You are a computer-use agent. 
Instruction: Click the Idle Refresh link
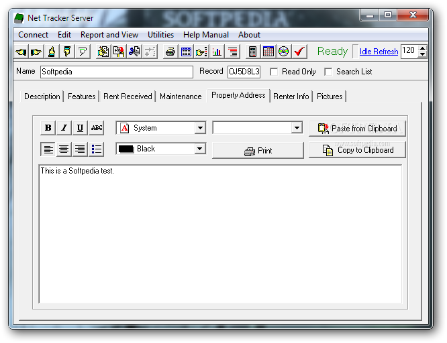(x=379, y=52)
